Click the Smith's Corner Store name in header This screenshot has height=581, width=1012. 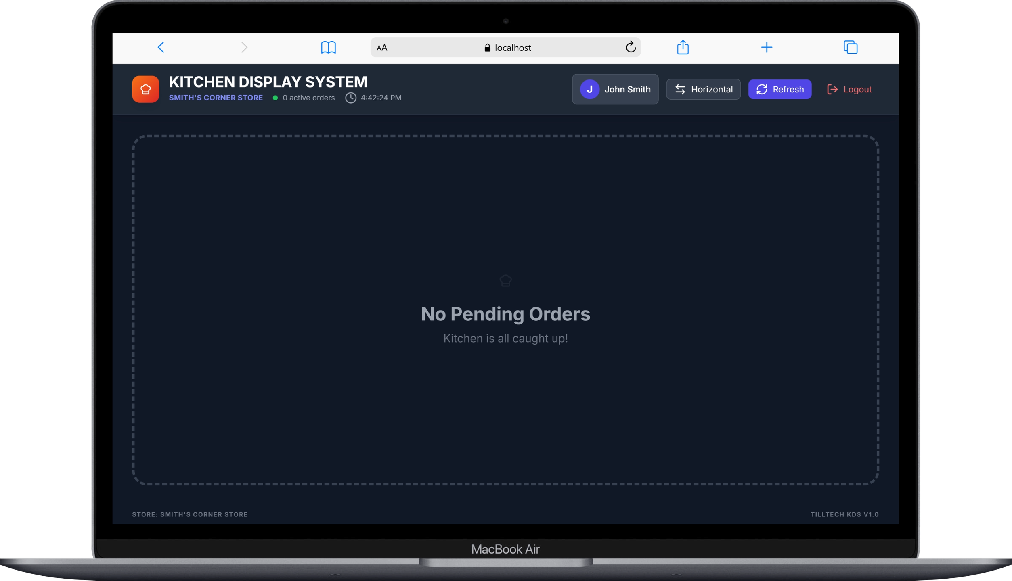(x=216, y=98)
